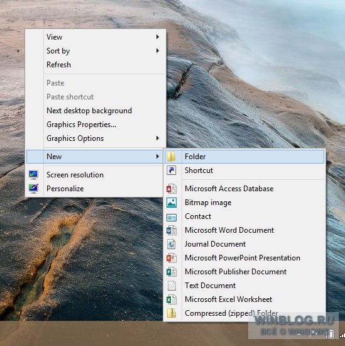Screen dimensions: 345x346
Task: Select the Contact card icon
Action: pos(172,218)
